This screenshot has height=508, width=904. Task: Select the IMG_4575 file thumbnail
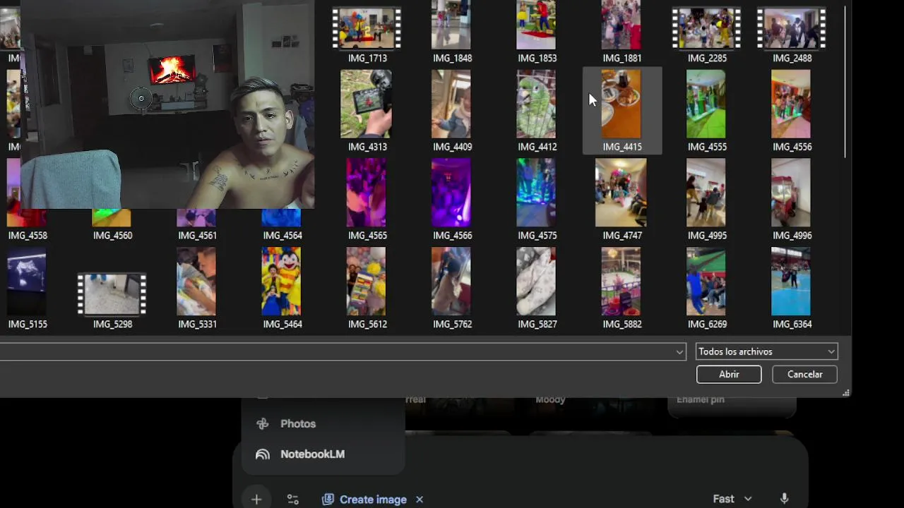(536, 193)
